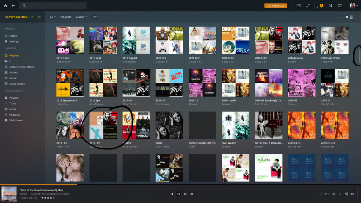This screenshot has height=203, width=361.
Task: Open the 2018-05 Happy Place playlist cover
Action: coord(302,83)
